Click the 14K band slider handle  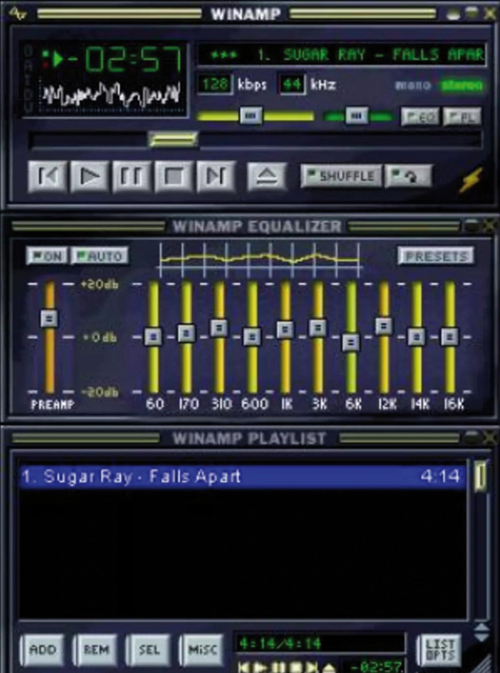point(416,336)
